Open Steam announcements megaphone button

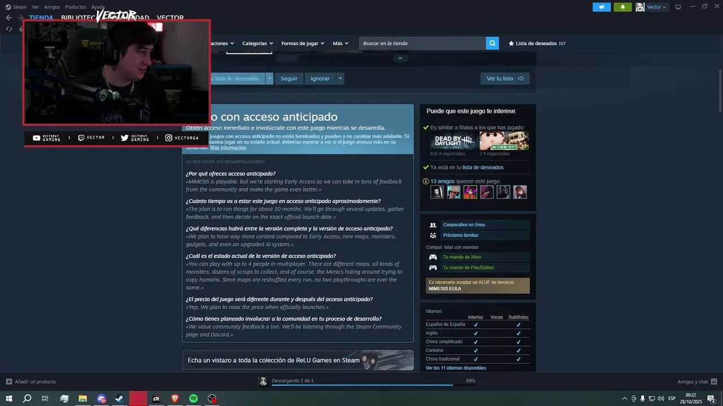(602, 7)
